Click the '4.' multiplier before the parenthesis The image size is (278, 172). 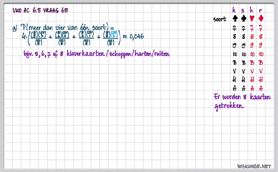pyautogui.click(x=24, y=36)
